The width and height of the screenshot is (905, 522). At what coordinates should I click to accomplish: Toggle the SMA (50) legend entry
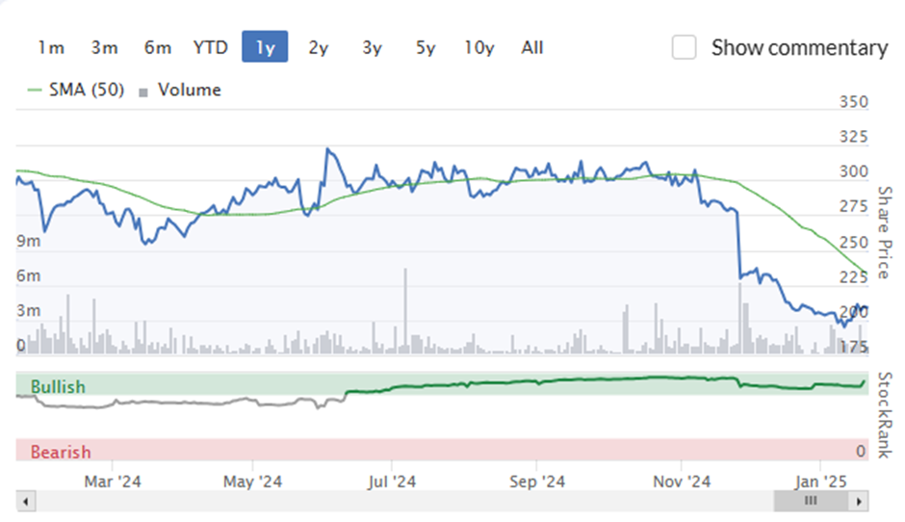(x=76, y=91)
